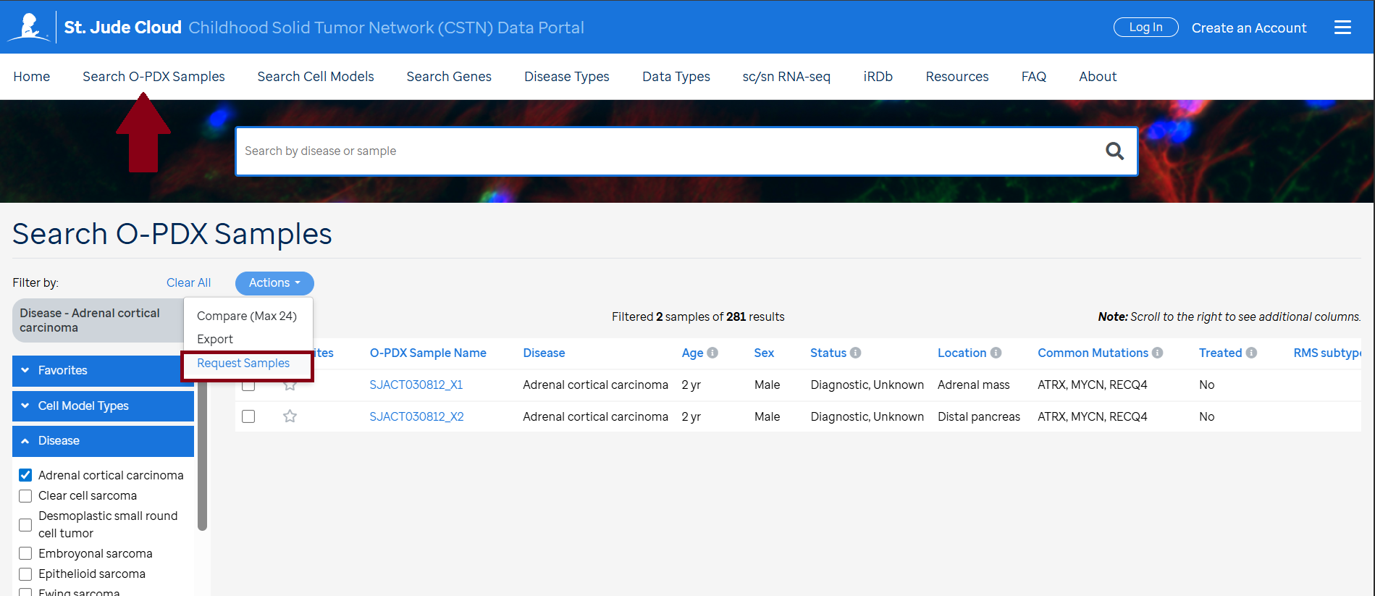Open sample SJACT030812_X1 link
Viewport: 1375px width, 596px height.
(x=416, y=385)
